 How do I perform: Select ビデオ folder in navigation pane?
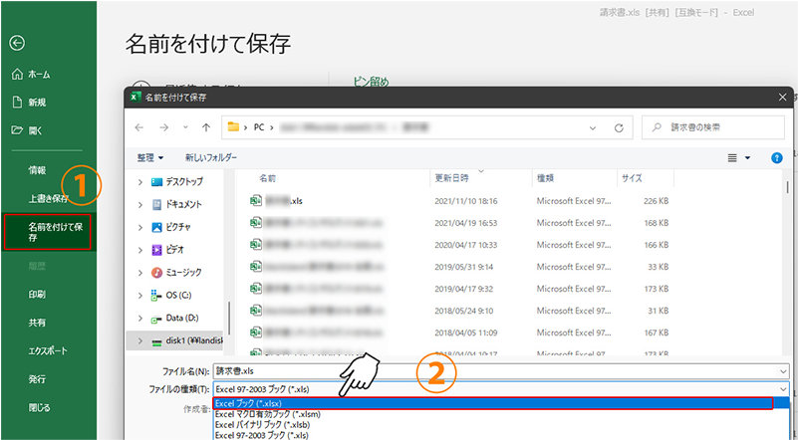168,250
